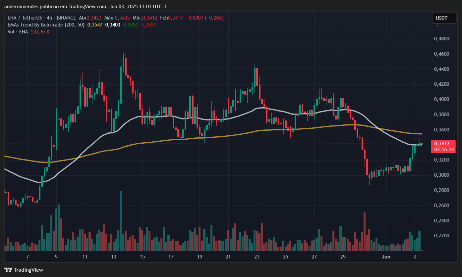Click the 0,3600 price axis label
462x277 pixels.
[441, 130]
